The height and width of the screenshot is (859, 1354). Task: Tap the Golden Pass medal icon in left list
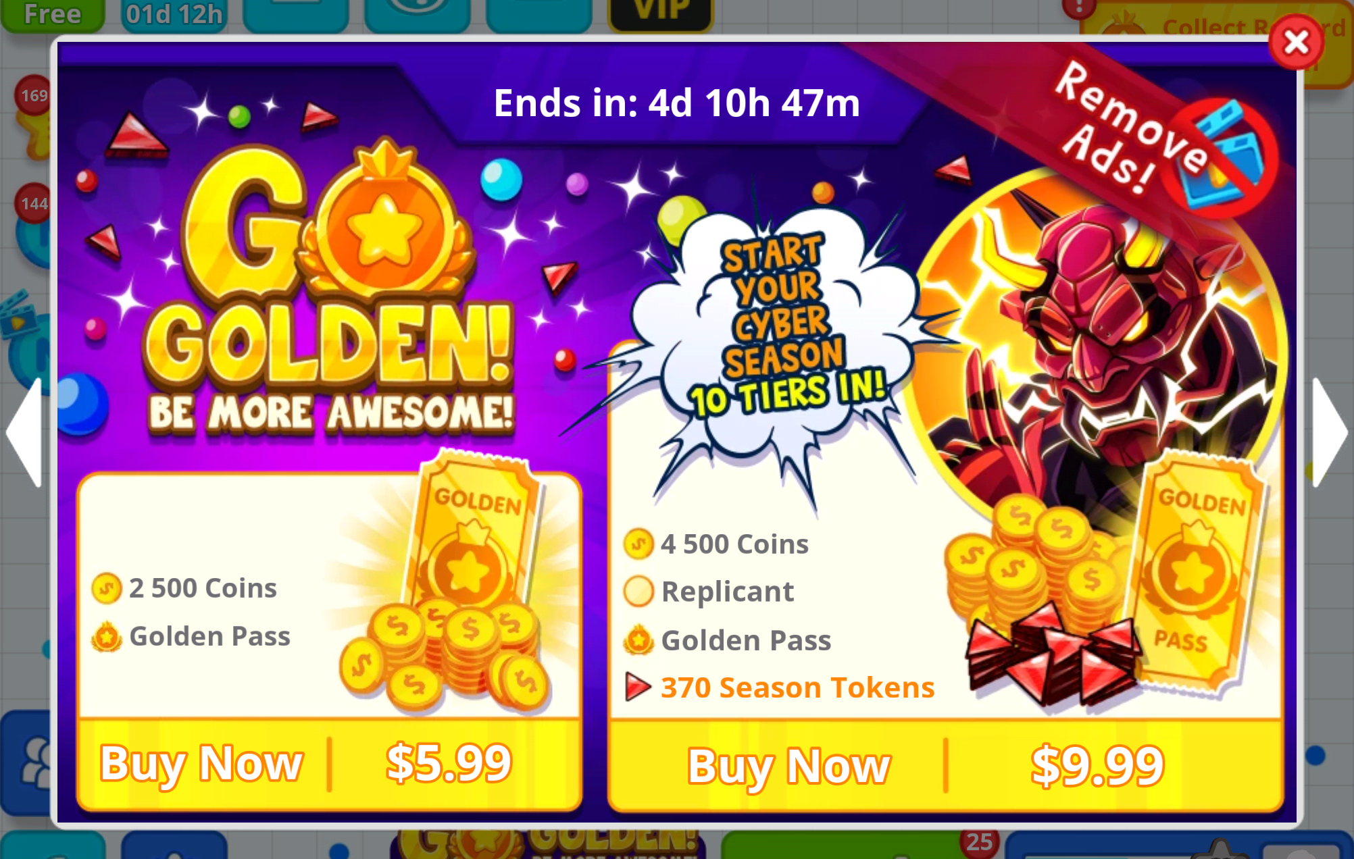point(107,636)
